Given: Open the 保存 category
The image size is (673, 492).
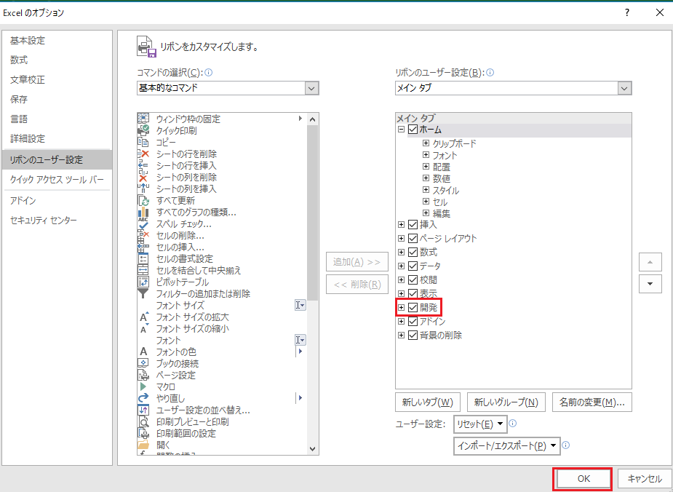Looking at the screenshot, I should pos(19,100).
